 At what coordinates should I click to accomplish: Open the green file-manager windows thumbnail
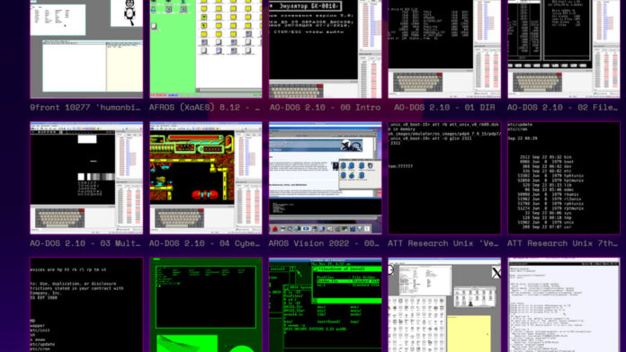pyautogui.click(x=325, y=304)
